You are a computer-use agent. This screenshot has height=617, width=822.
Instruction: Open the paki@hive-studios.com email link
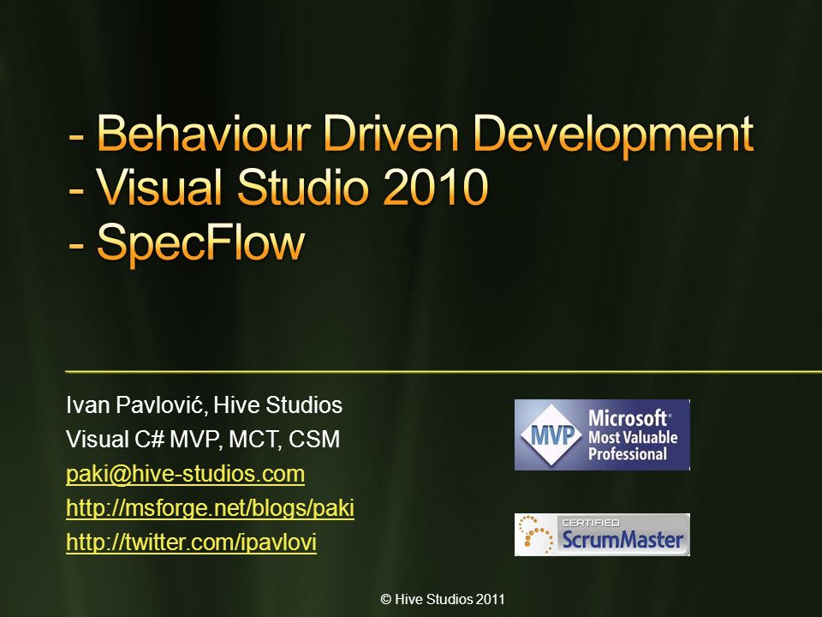185,474
